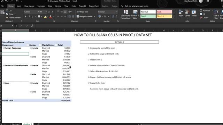Click the Copy icon in Clipboard
Image resolution: width=223 pixels, height=125 pixels.
[7, 14]
